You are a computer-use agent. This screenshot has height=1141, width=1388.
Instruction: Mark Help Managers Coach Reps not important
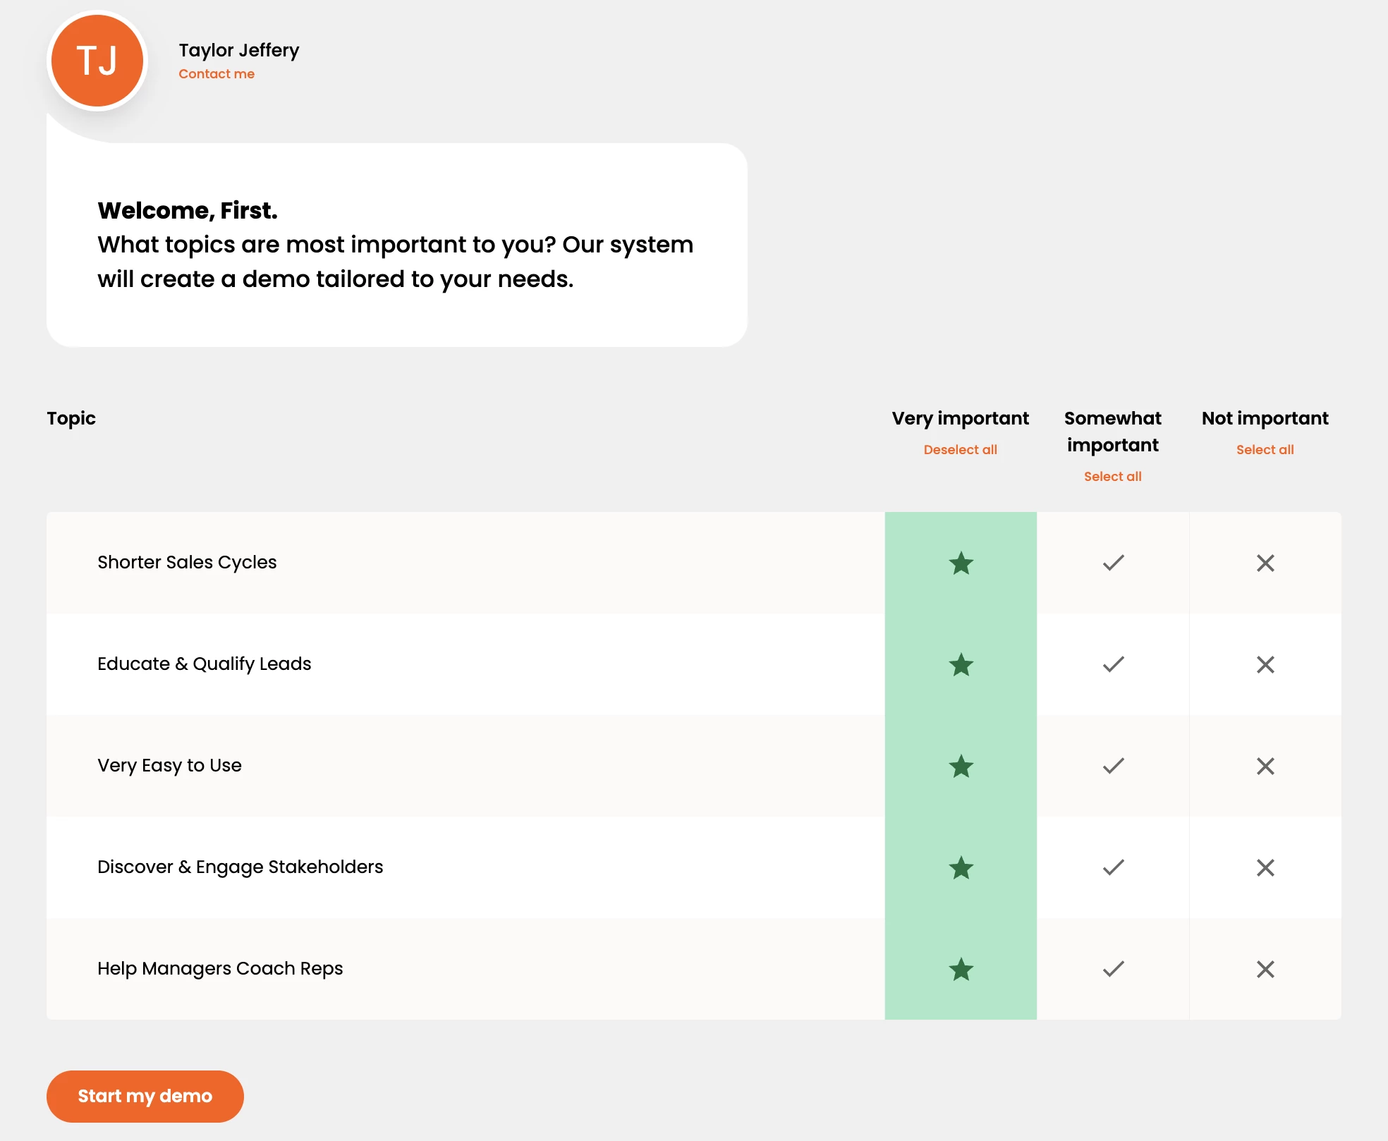tap(1265, 969)
